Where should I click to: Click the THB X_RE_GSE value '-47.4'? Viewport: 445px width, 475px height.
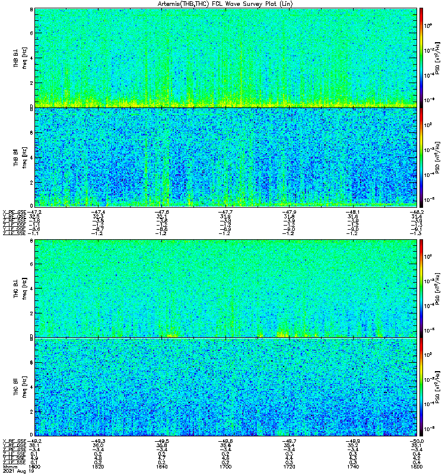click(x=97, y=212)
